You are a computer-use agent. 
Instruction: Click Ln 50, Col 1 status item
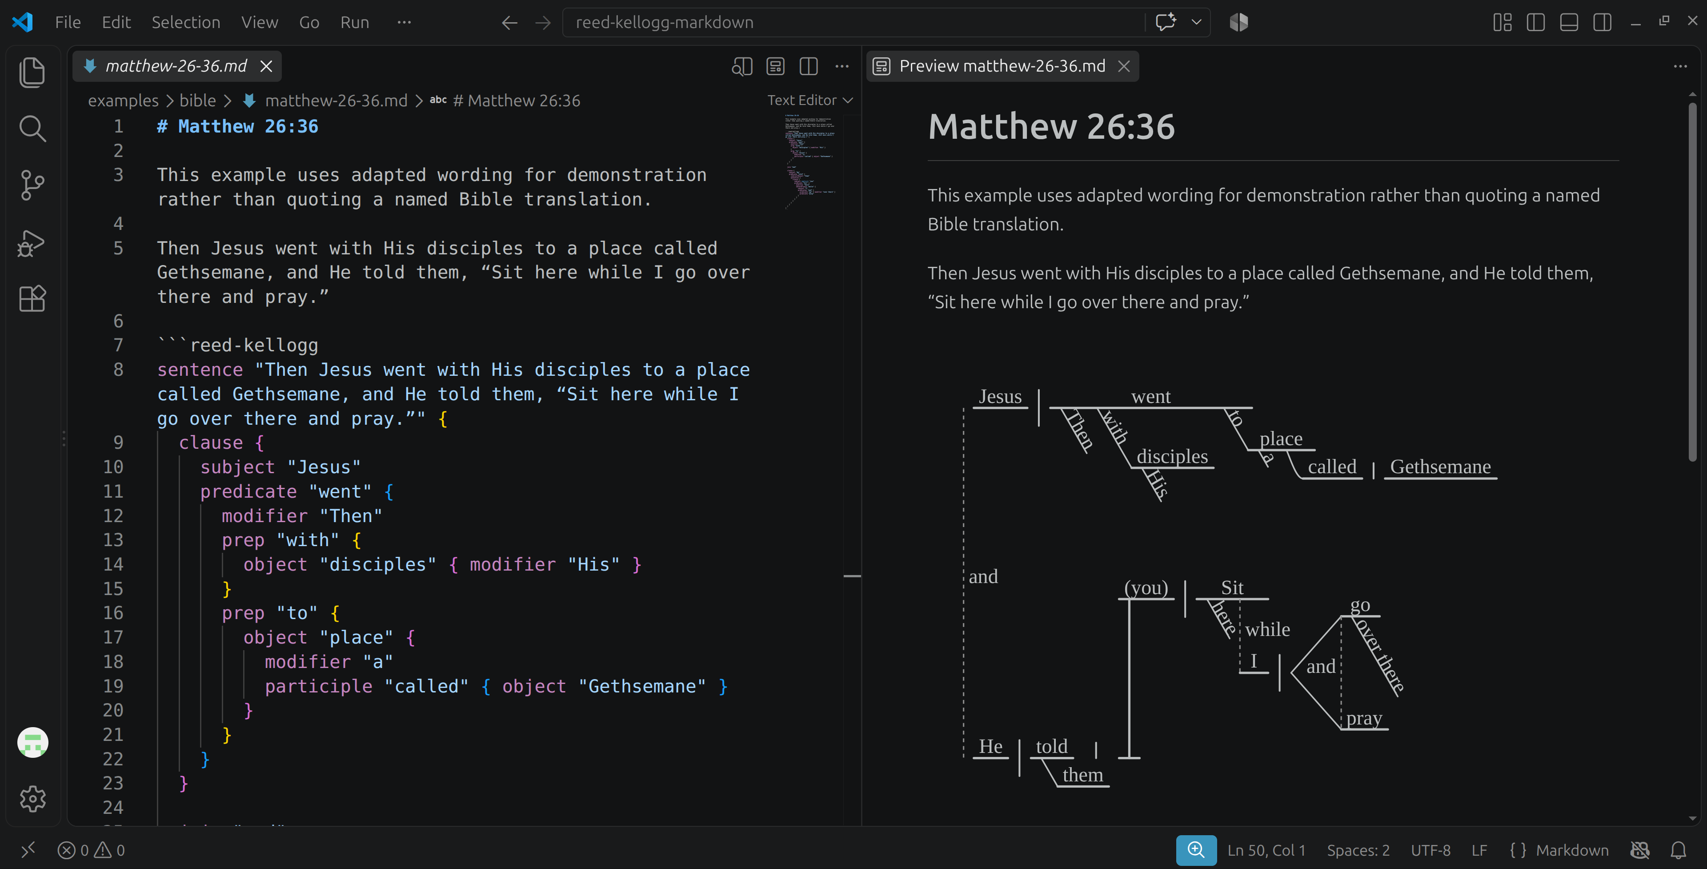point(1266,850)
